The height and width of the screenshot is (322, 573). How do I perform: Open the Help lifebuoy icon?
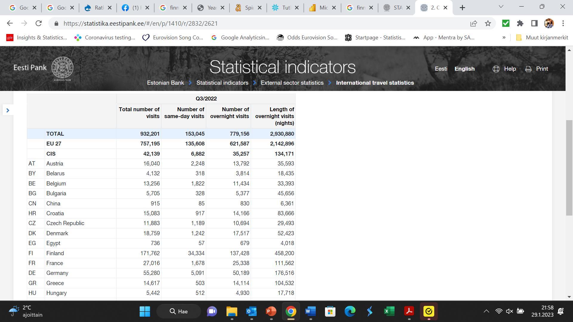tap(496, 69)
